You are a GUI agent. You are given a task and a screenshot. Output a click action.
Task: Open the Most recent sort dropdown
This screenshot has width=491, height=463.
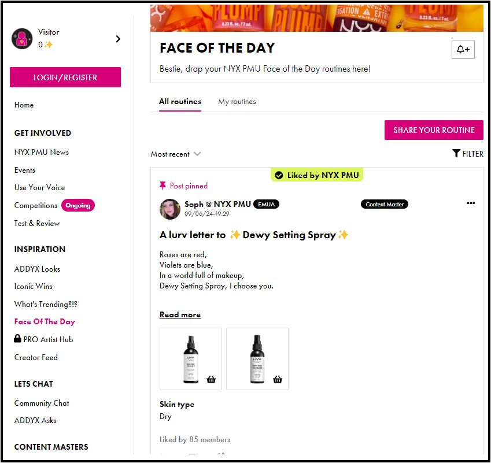[x=176, y=154]
